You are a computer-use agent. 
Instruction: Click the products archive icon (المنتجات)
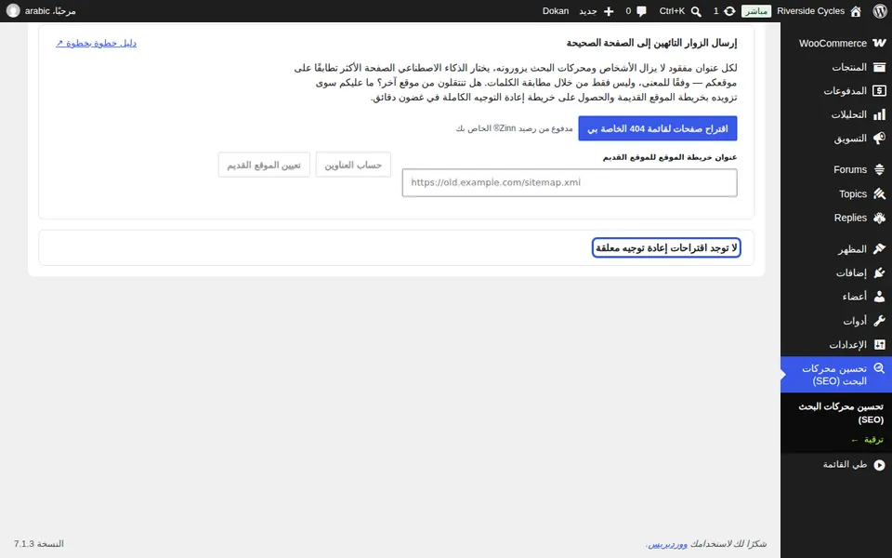tap(879, 67)
